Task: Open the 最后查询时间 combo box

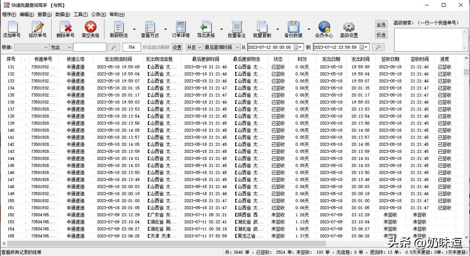Action: click(x=220, y=47)
